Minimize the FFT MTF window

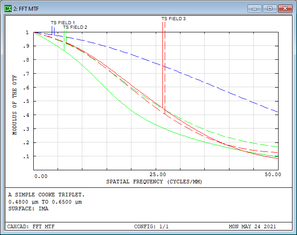[255, 9]
